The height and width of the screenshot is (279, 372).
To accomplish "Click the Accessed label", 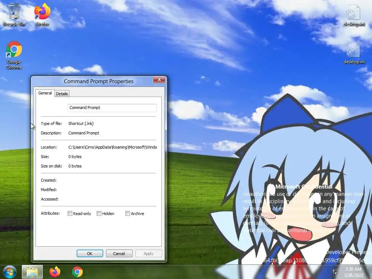I will pyautogui.click(x=49, y=199).
